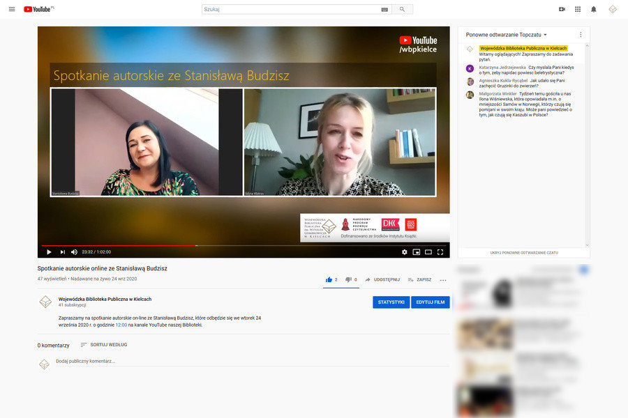Click the search magnifier button

tap(402, 9)
